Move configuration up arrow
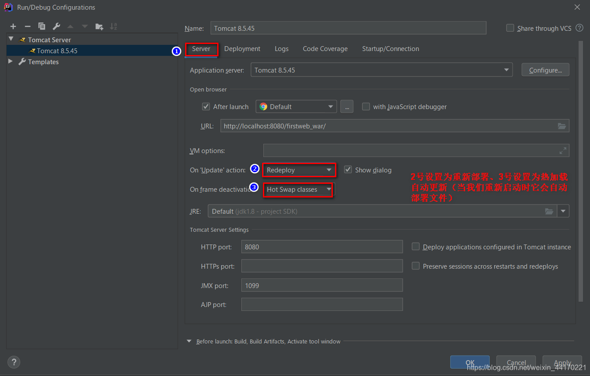The image size is (590, 376). click(x=70, y=26)
